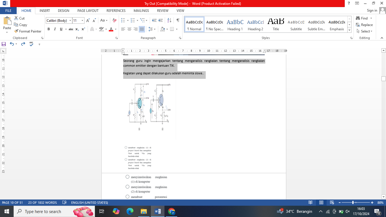The width and height of the screenshot is (386, 217).
Task: Click the Windows taskbar search box
Action: 54,211
